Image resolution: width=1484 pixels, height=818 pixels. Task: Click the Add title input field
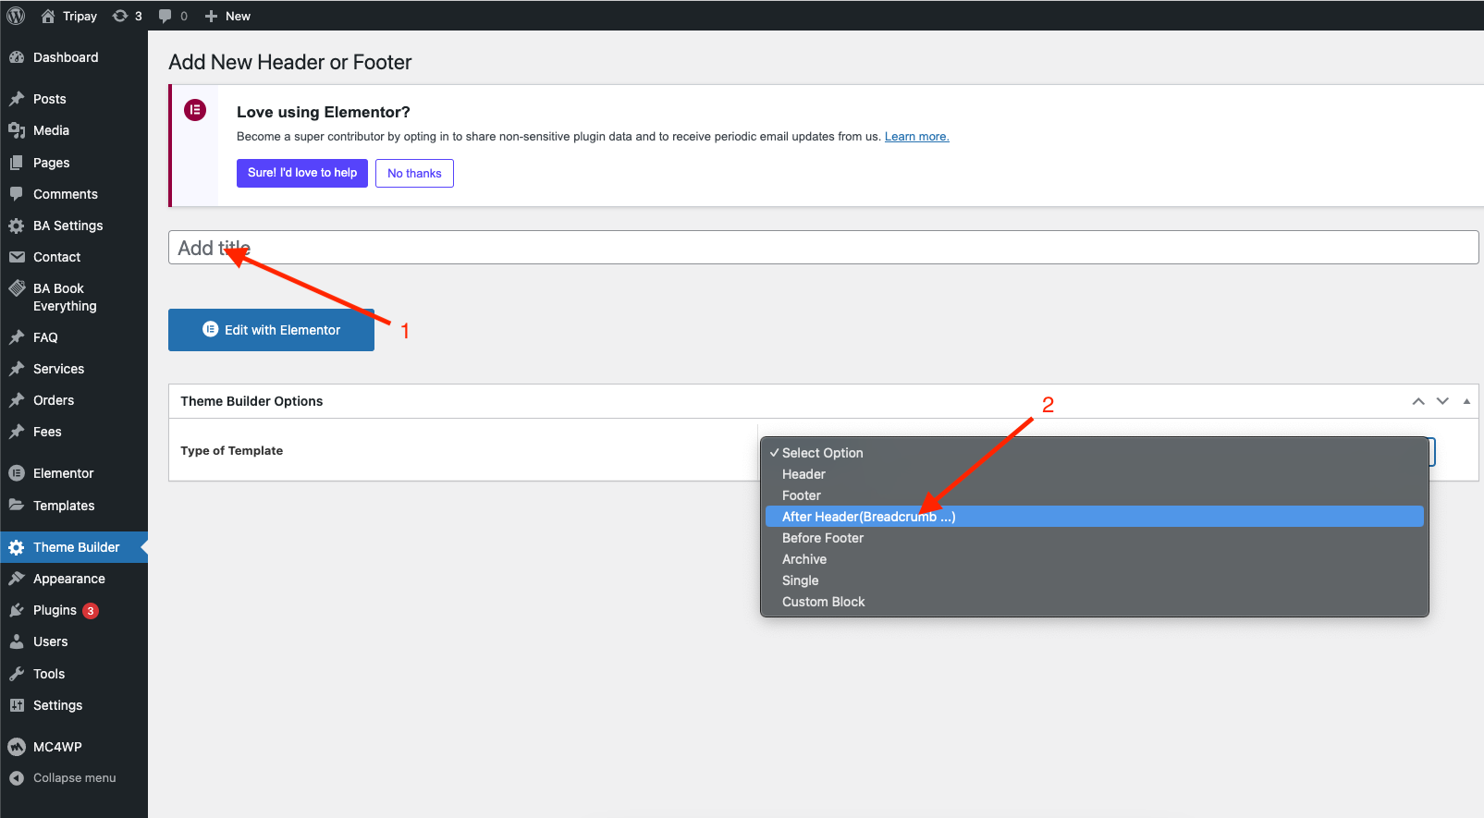(x=823, y=248)
